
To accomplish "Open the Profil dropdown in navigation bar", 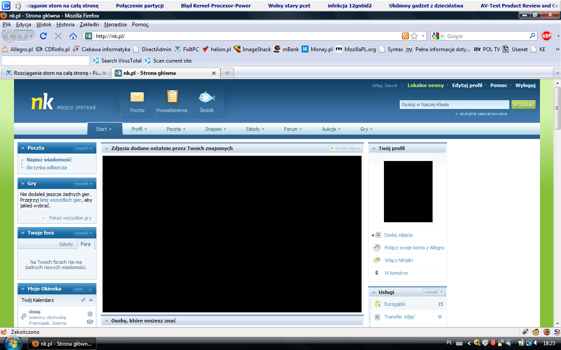I will [139, 129].
